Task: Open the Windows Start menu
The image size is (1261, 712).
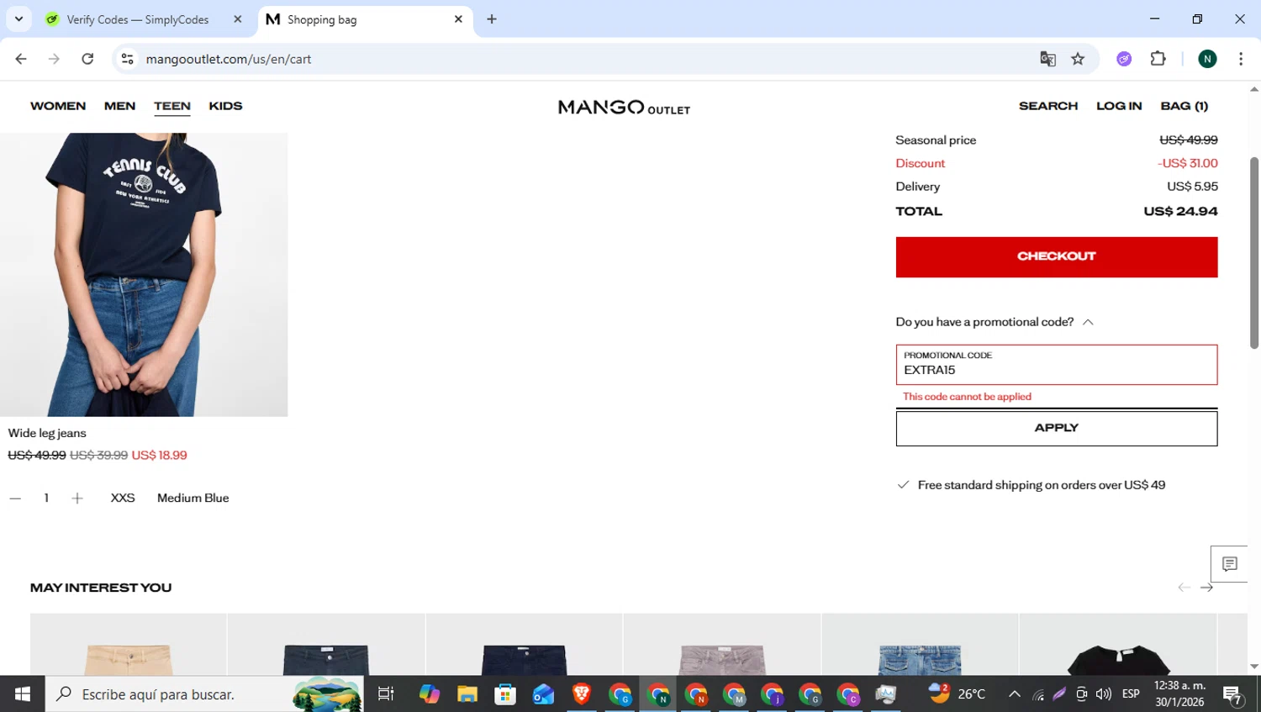Action: pyautogui.click(x=23, y=694)
